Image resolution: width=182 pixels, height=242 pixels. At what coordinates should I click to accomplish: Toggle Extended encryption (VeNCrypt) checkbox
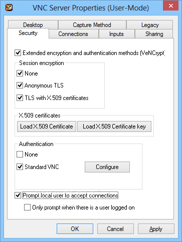(18, 53)
